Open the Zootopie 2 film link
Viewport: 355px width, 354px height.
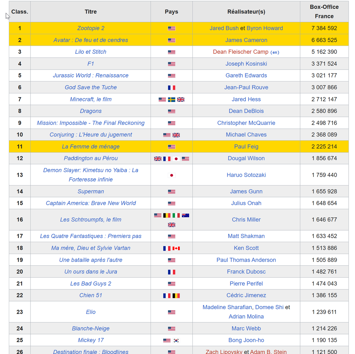(x=91, y=28)
